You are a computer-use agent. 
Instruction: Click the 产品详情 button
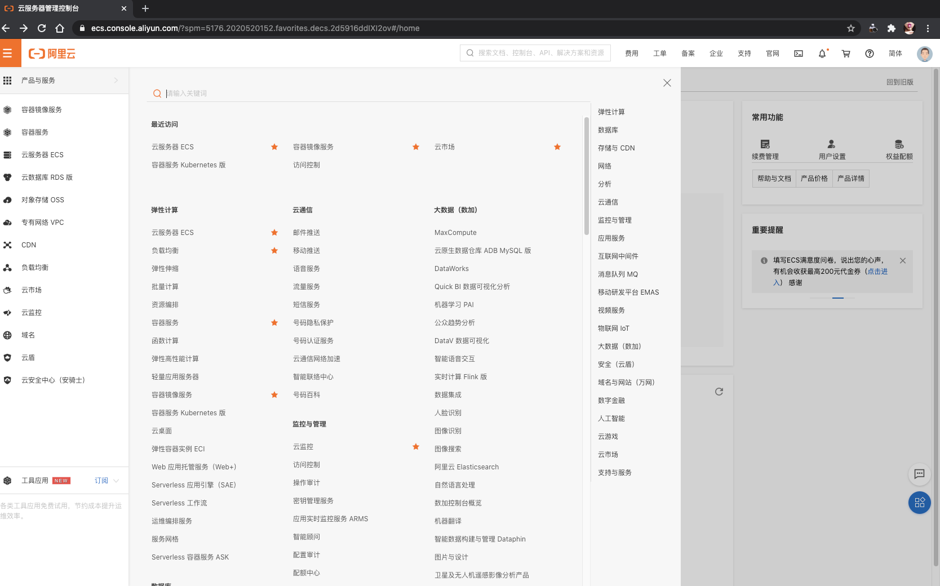point(851,179)
